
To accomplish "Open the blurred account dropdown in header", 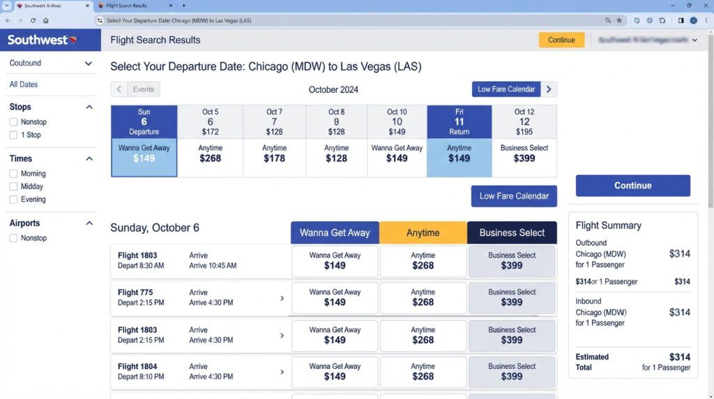I will tap(648, 40).
